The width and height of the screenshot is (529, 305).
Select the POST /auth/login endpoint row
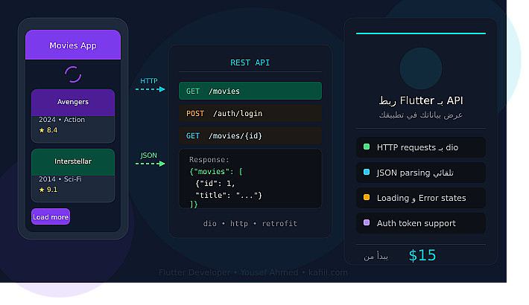point(250,113)
